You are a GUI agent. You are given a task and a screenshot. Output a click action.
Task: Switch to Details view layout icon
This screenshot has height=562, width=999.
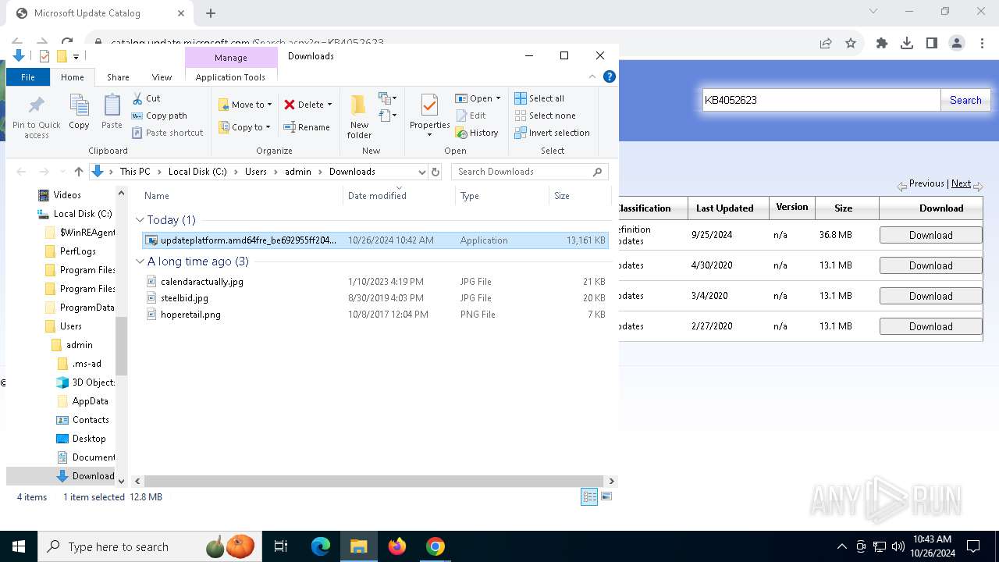coord(589,496)
